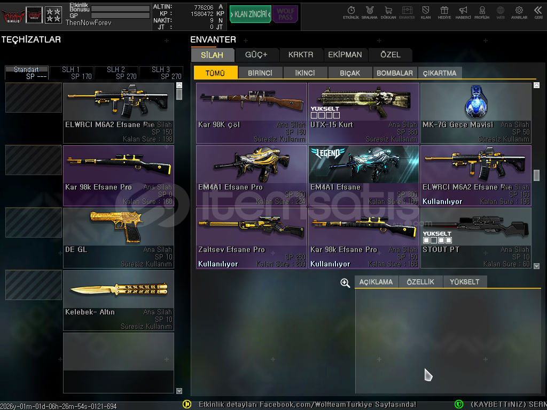Click the Teçhizatlar list scrollbar thumb

click(x=179, y=94)
